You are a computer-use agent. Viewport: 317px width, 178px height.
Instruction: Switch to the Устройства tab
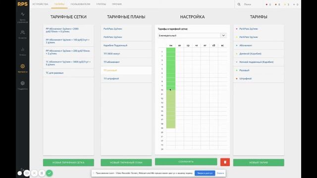[40, 4]
